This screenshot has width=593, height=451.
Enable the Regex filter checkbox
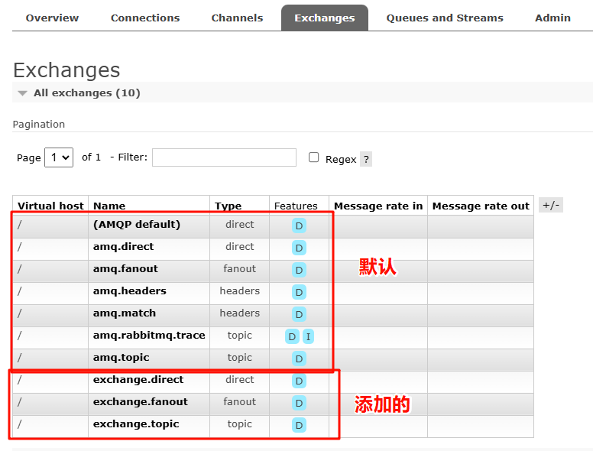point(313,157)
